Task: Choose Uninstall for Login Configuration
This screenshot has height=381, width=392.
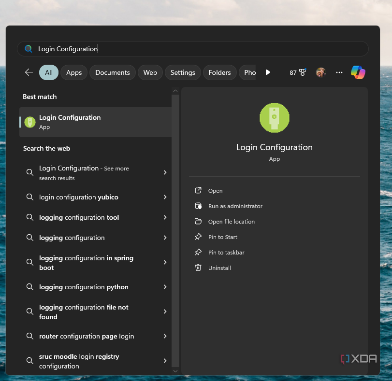Action: tap(219, 268)
